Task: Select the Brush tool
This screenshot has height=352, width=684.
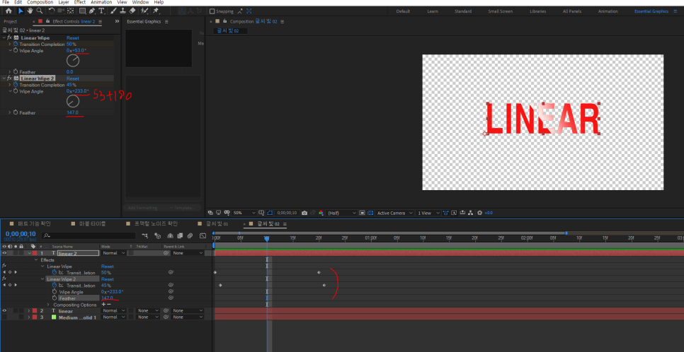Action: point(113,11)
